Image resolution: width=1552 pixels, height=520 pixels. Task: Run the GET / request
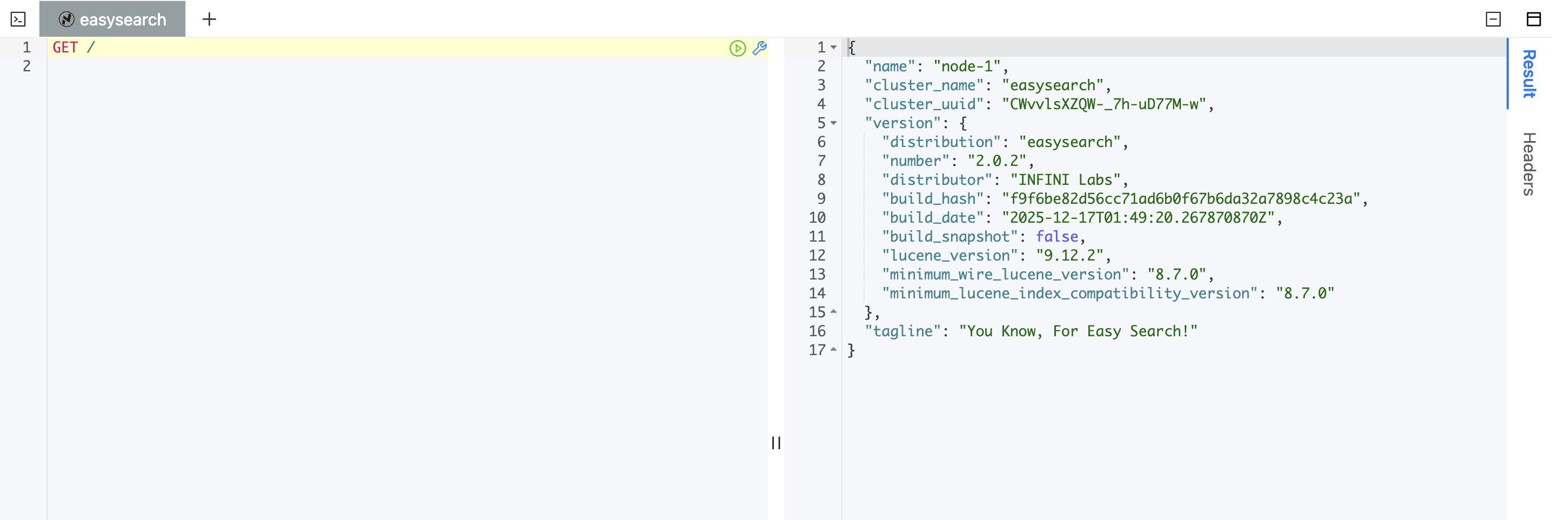(737, 48)
